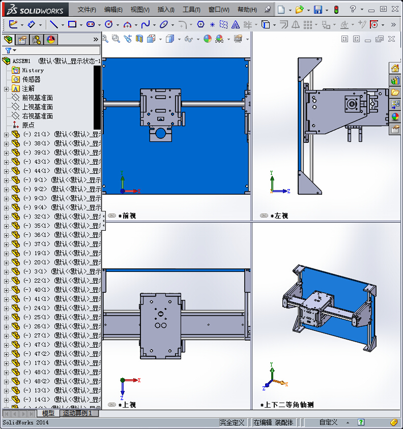
Task: Select 原点 origin in tree
Action: tap(28, 126)
